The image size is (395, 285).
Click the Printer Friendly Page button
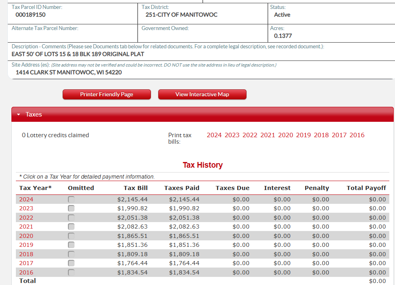[x=107, y=94]
